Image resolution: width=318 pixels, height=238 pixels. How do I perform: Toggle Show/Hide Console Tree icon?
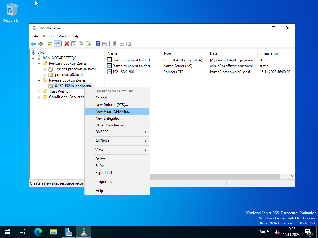click(57, 44)
